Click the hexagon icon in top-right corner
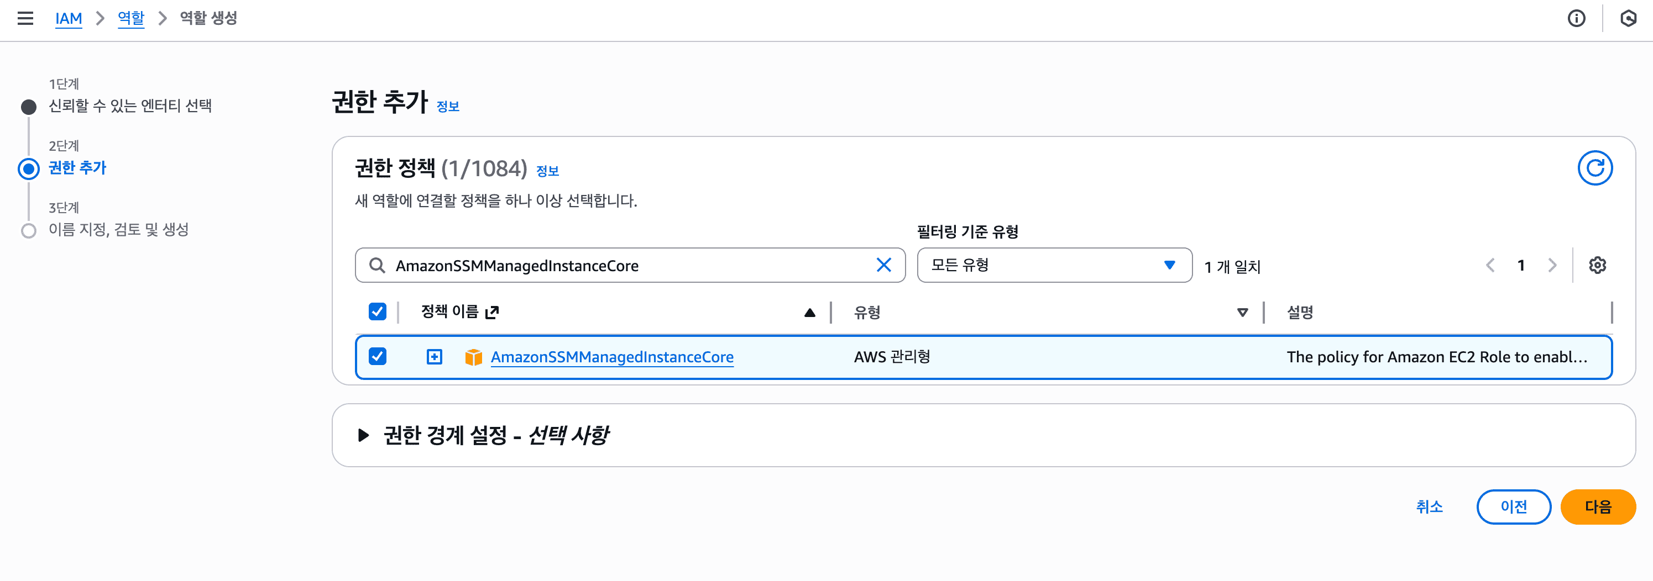The width and height of the screenshot is (1653, 581). pos(1628,18)
